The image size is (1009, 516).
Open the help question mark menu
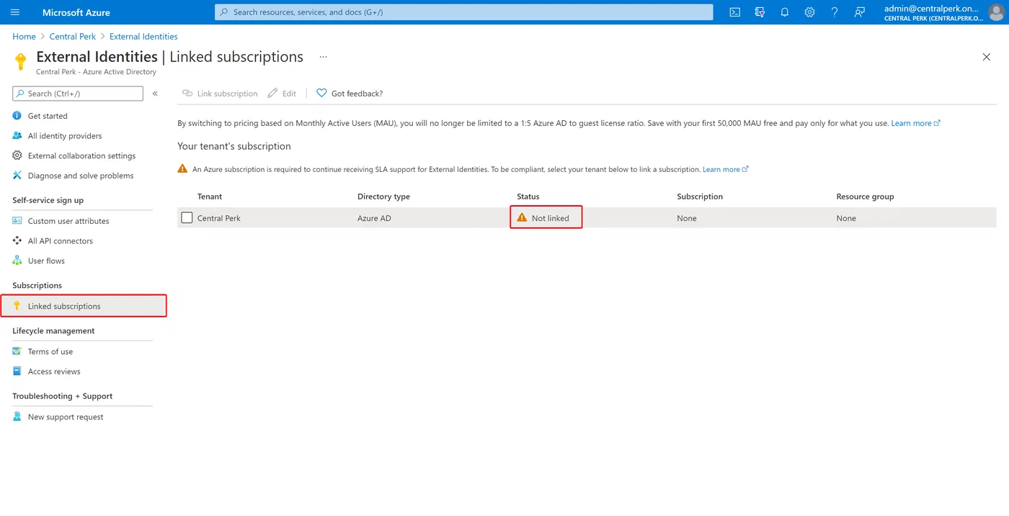coord(835,12)
